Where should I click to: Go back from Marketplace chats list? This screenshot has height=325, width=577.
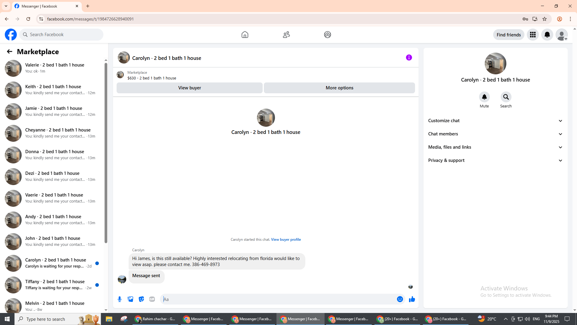[x=10, y=51]
